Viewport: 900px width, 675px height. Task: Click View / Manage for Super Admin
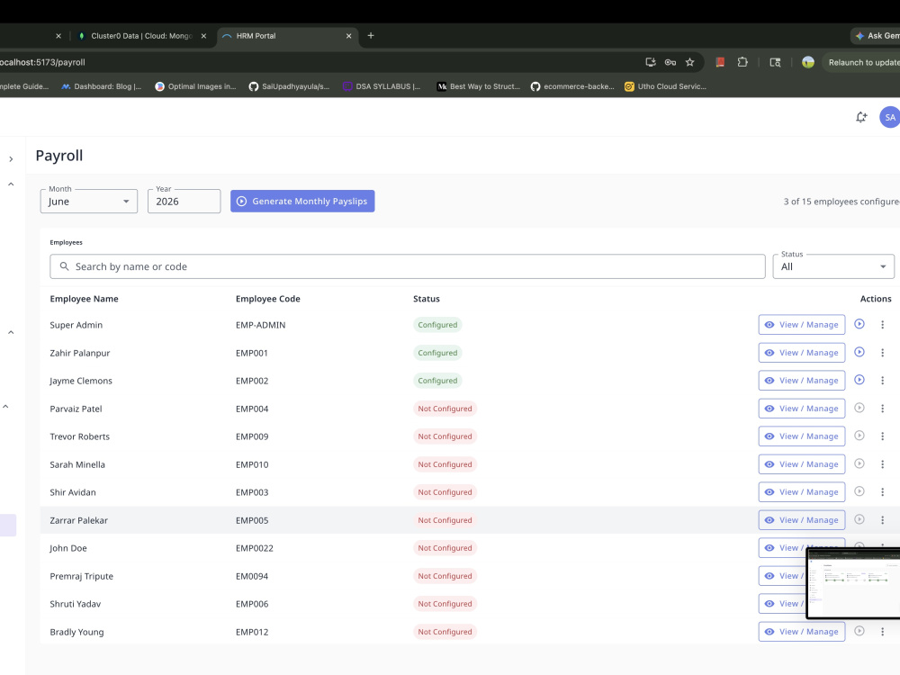click(x=801, y=324)
